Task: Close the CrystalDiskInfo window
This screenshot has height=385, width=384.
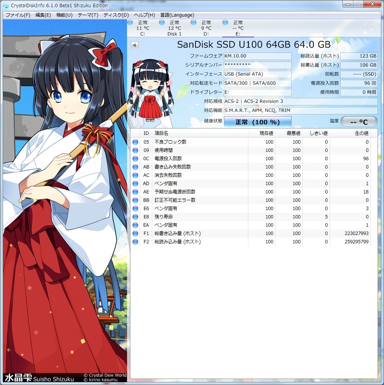Action: (x=372, y=4)
